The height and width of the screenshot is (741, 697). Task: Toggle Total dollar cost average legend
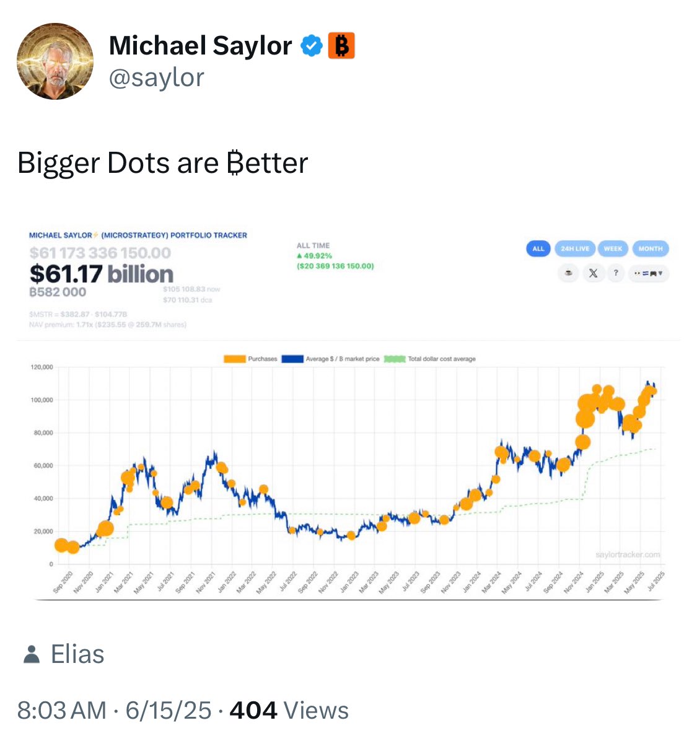click(x=430, y=359)
